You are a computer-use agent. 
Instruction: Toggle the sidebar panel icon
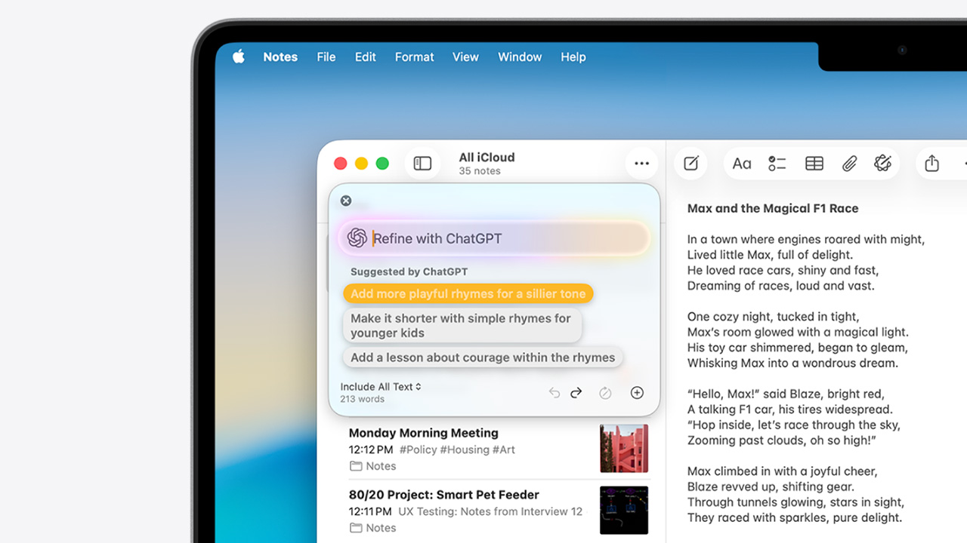click(422, 164)
